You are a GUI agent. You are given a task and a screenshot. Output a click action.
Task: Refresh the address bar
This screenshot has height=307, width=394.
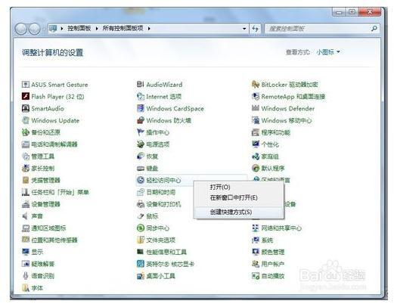pos(255,29)
